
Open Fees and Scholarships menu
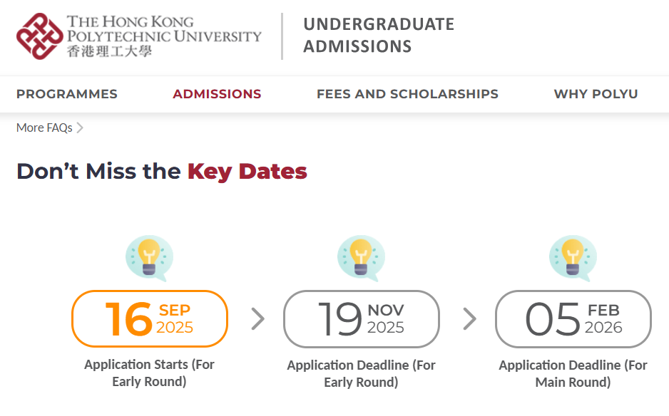coord(407,94)
